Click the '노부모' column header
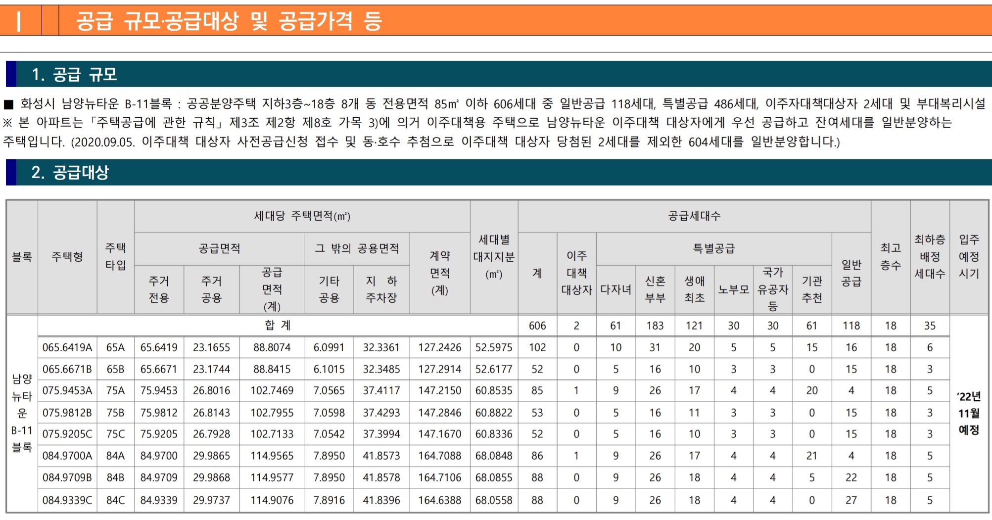The image size is (992, 520). pyautogui.click(x=733, y=289)
